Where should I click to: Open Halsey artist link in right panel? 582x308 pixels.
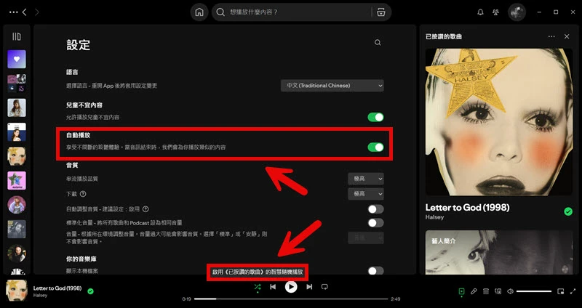(x=434, y=217)
